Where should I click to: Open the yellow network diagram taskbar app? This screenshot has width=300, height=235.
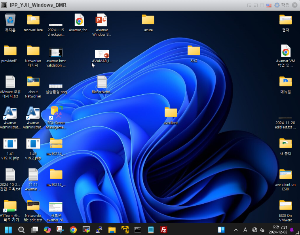pos(125,229)
